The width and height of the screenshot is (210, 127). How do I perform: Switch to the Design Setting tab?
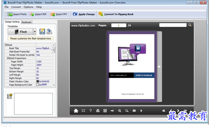(12, 22)
